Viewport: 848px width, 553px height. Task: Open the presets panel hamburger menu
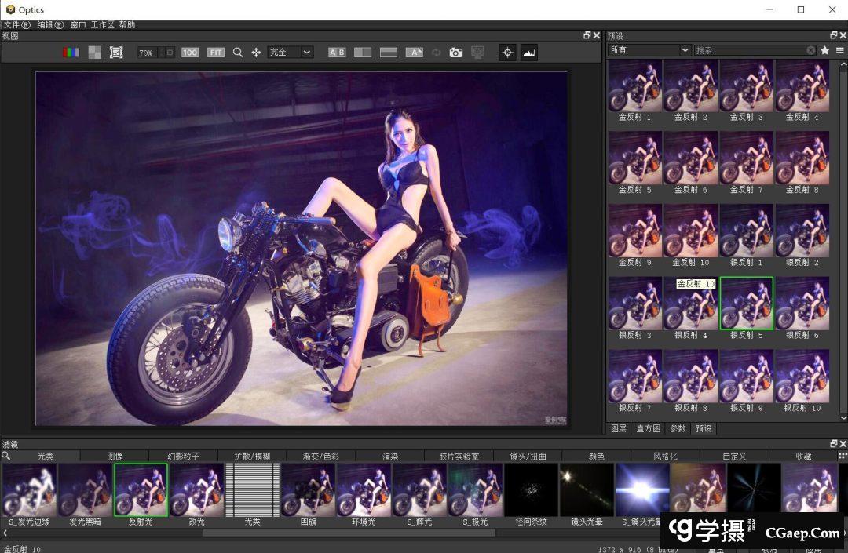tap(839, 50)
